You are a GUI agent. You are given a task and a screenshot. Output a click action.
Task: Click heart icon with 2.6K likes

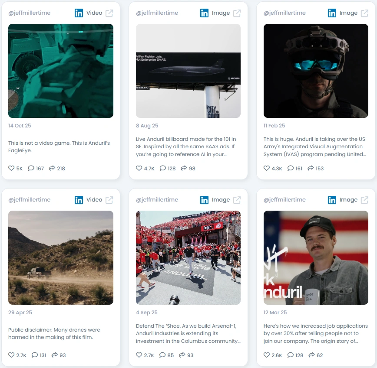point(267,355)
